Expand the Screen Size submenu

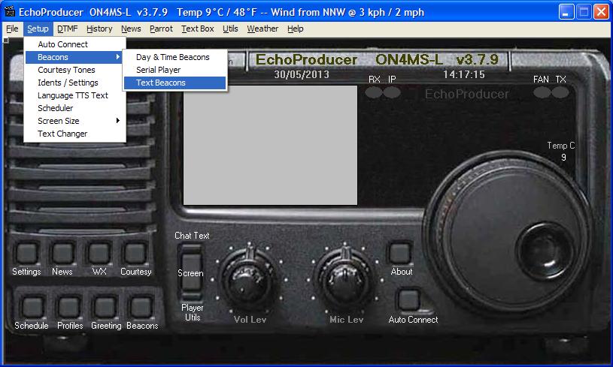point(75,121)
